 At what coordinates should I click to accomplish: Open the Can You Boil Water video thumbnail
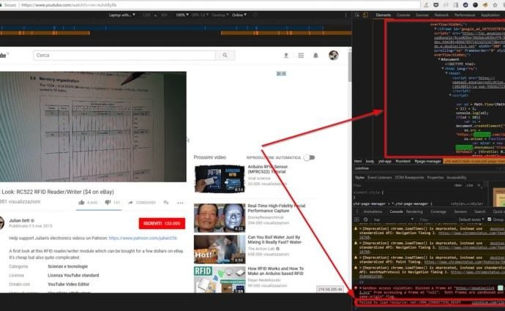click(x=220, y=250)
